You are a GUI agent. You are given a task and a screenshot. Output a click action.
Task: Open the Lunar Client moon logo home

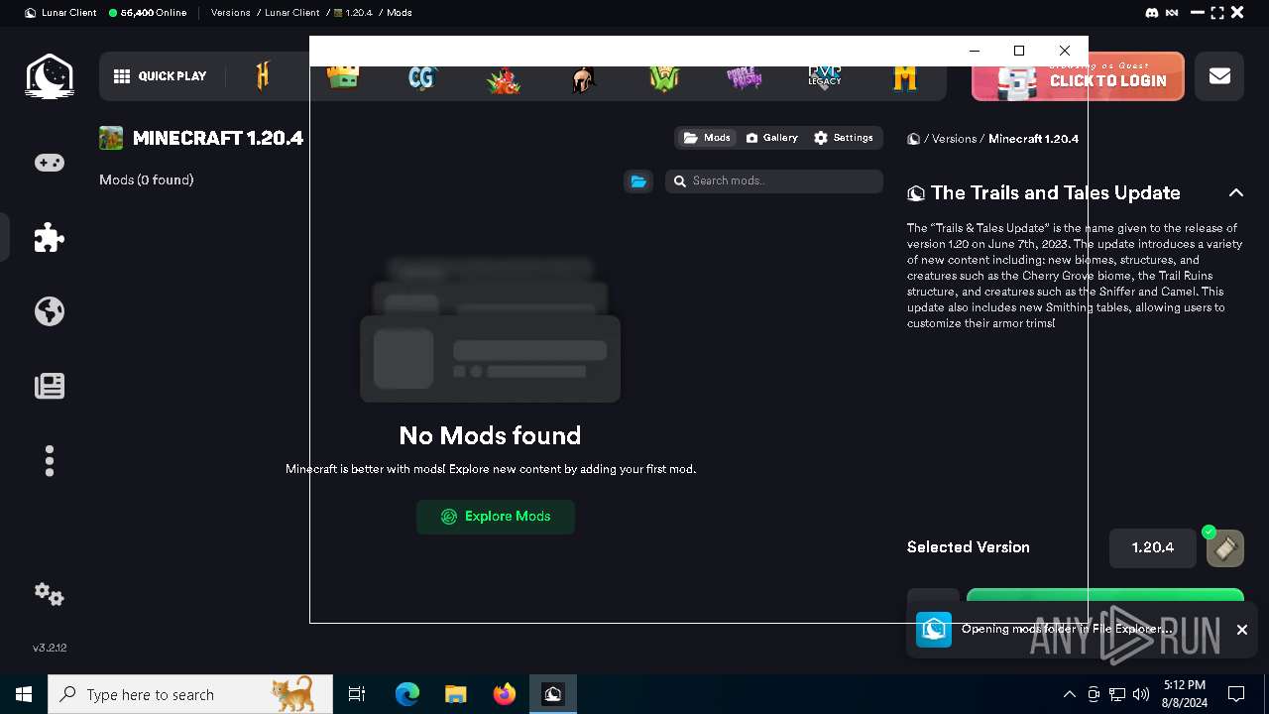tap(49, 76)
